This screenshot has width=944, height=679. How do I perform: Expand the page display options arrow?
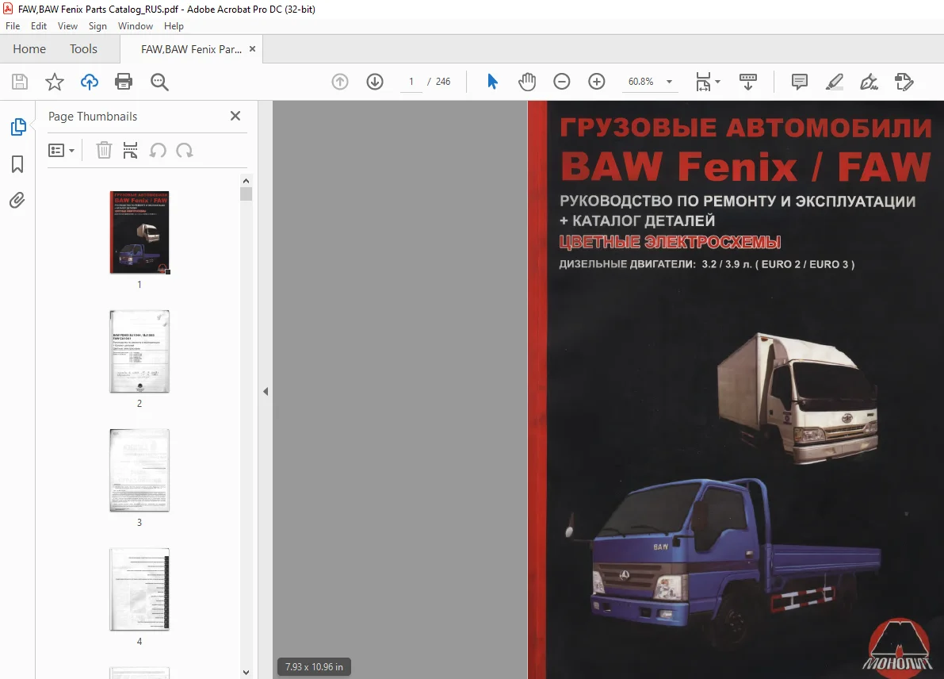(717, 82)
